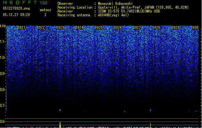Click the HROFFT 1.0.0 title text
This screenshot has height=128, width=202.
point(25,3)
